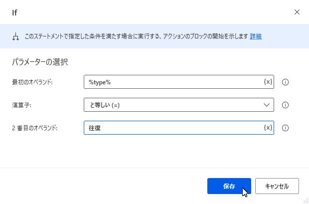Click the パラメーターの選択 heading
This screenshot has width=309, height=204.
[x=40, y=62]
